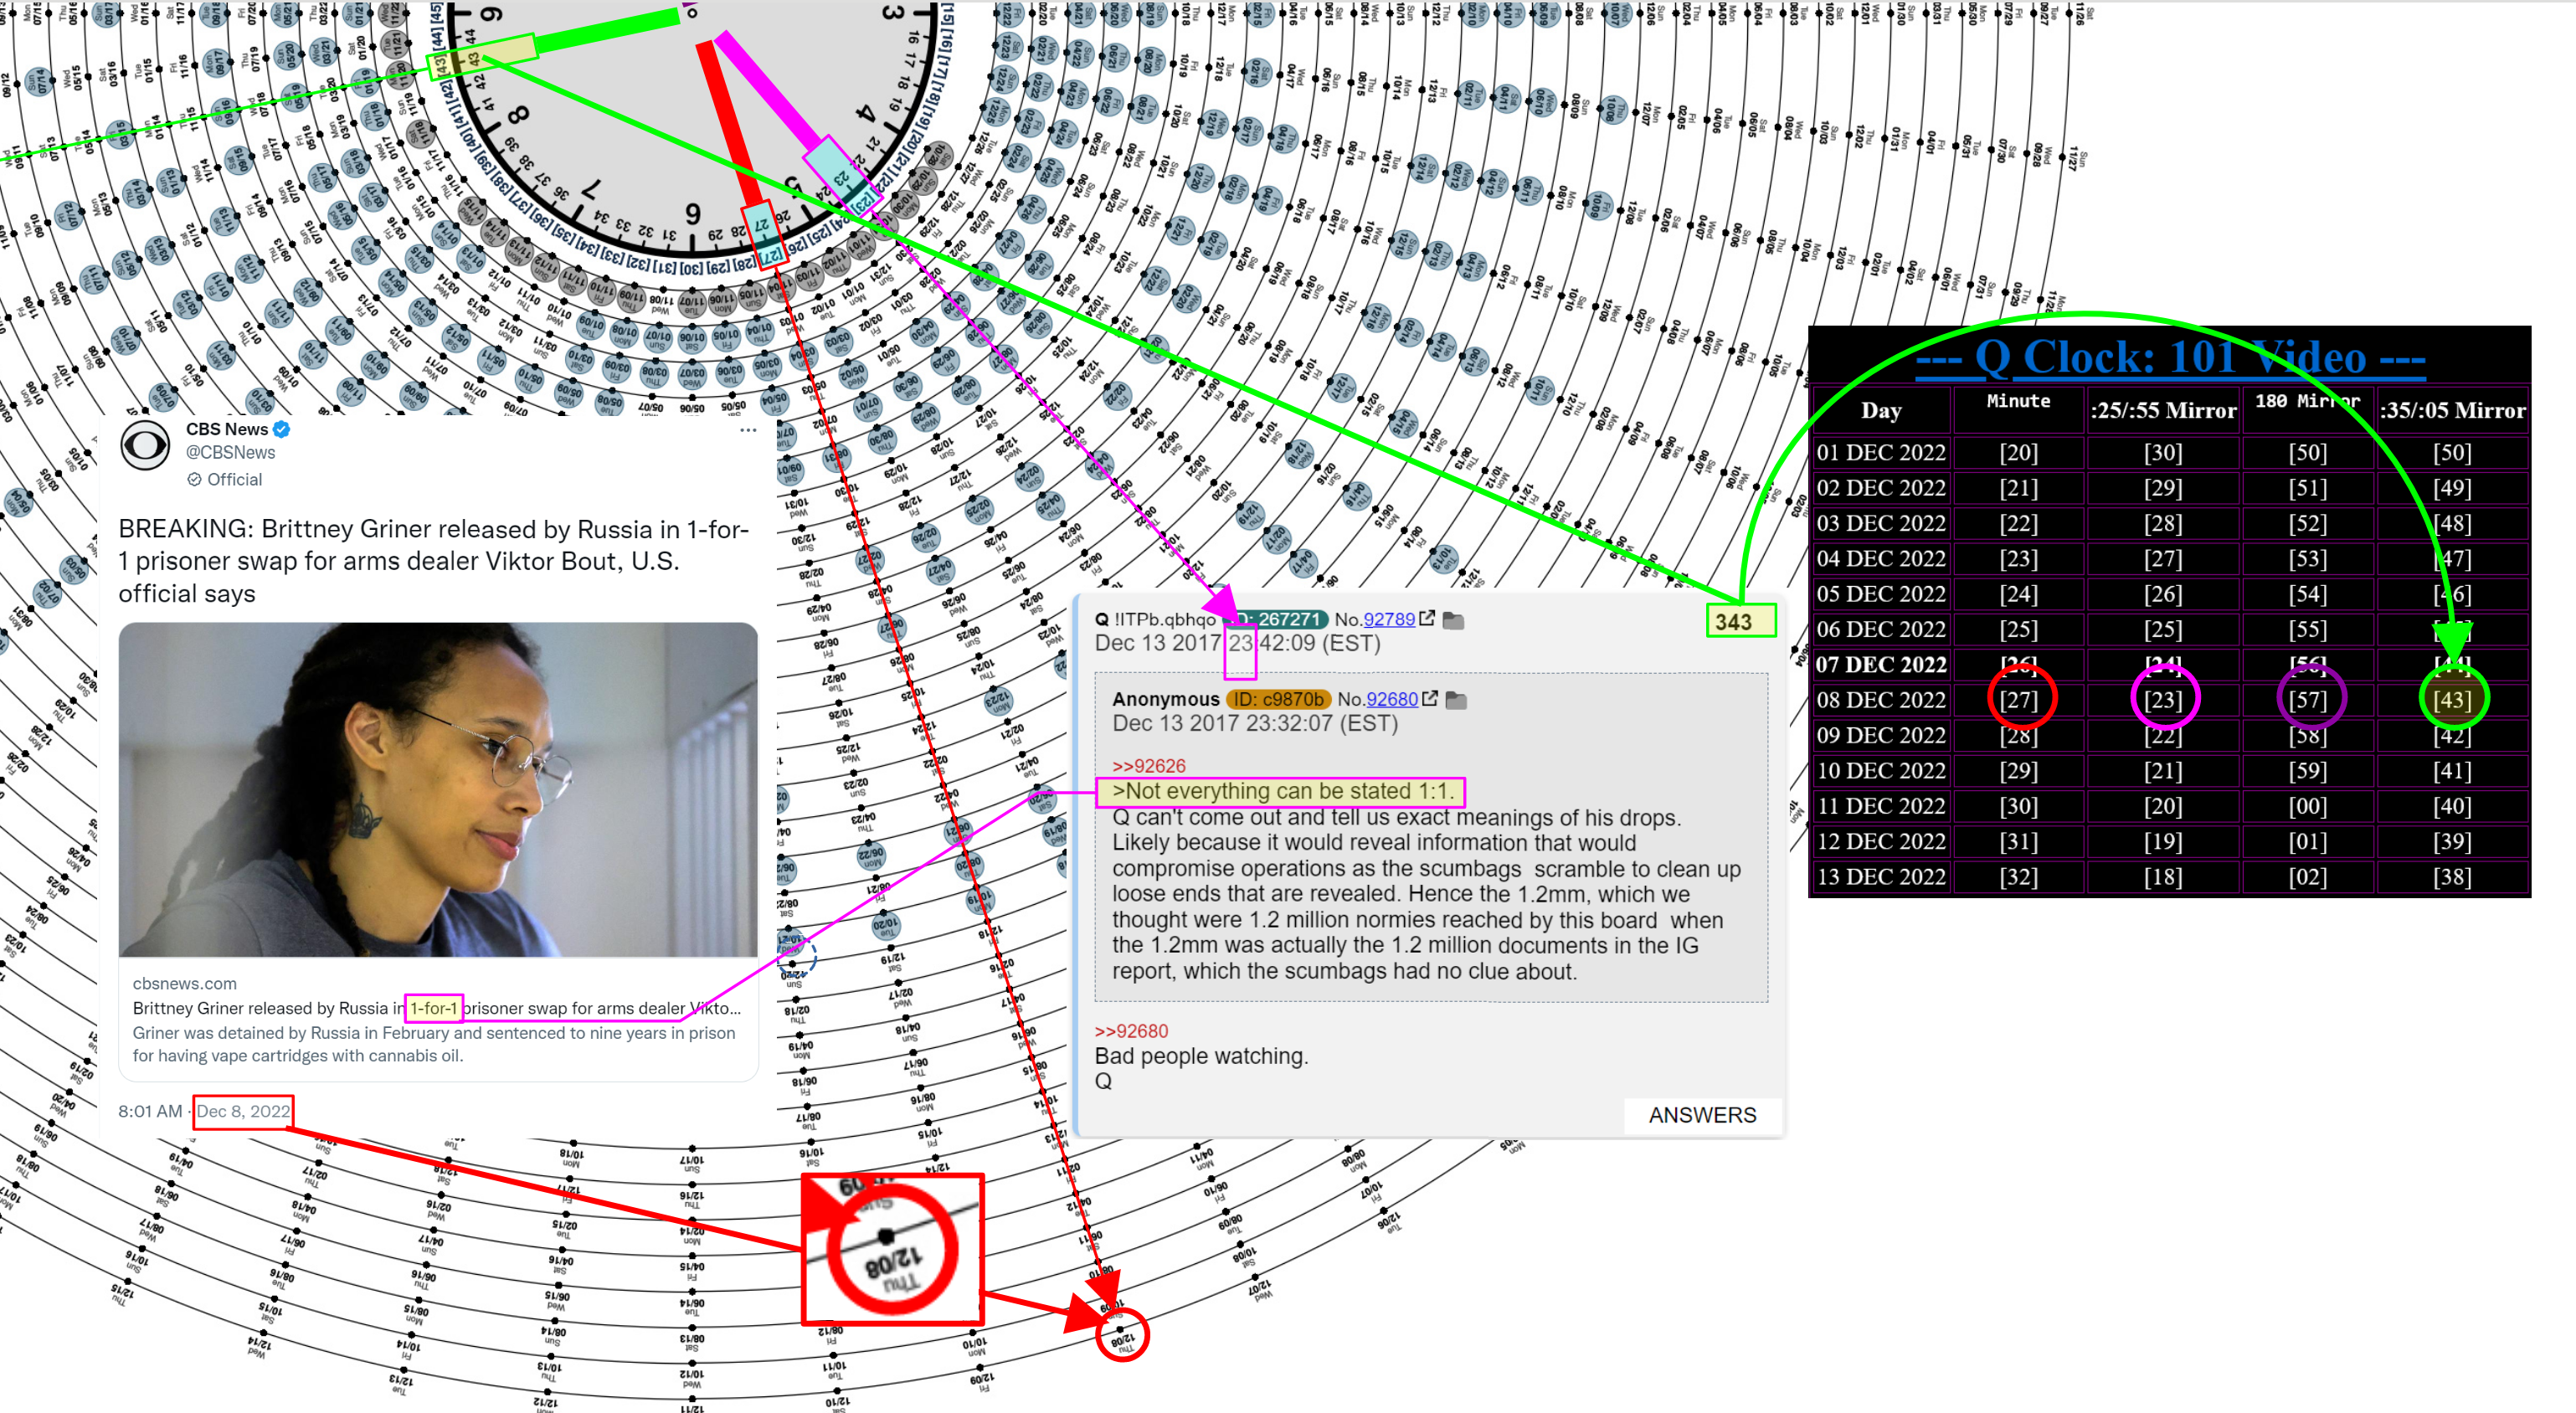Select the 12 DEC 2022 row label
The width and height of the screenshot is (2576, 1413).
[x=1881, y=842]
